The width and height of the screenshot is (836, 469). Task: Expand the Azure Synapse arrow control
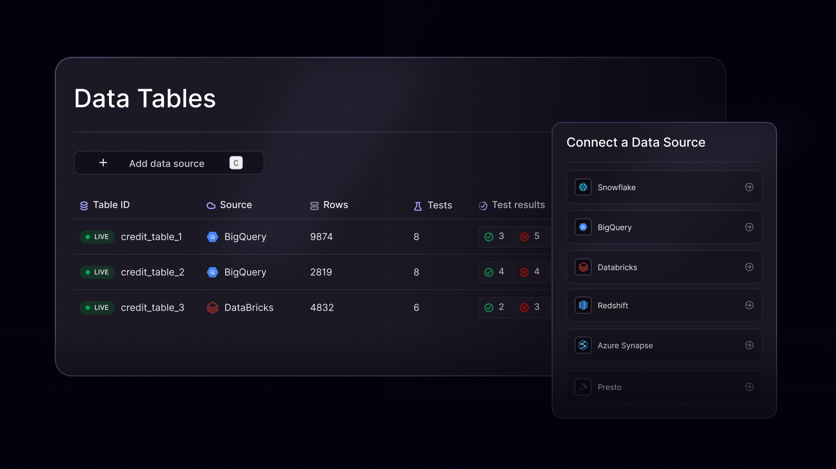click(749, 345)
